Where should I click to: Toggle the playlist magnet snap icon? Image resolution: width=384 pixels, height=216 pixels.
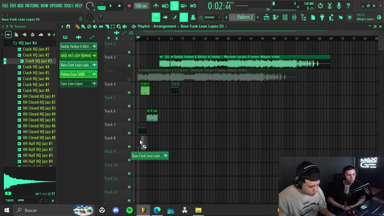point(68,26)
